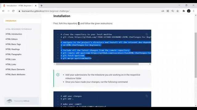Click the 'cd HTML-Challenges-For-Beginners' line

80,45
